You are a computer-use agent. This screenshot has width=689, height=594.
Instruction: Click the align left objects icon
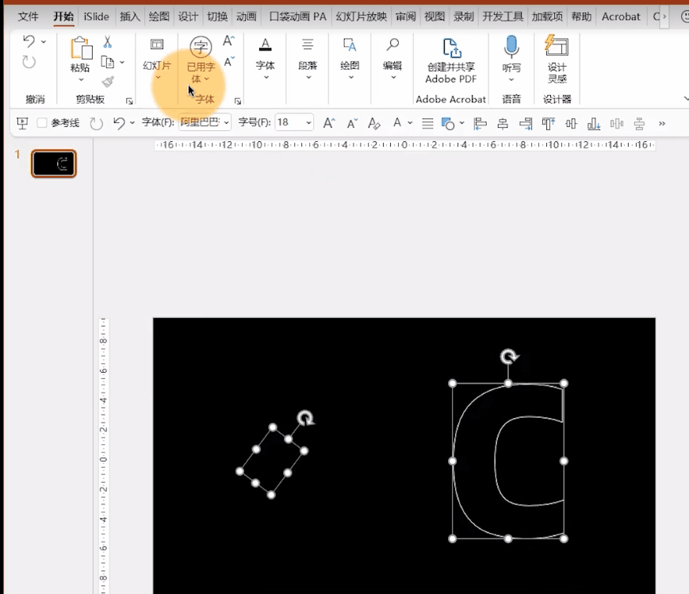click(480, 124)
